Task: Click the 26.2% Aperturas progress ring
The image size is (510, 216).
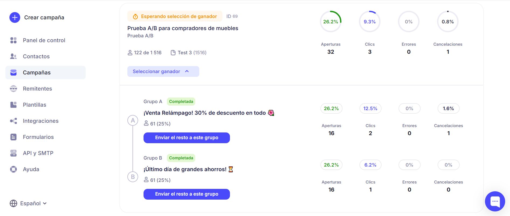Action: [x=331, y=21]
